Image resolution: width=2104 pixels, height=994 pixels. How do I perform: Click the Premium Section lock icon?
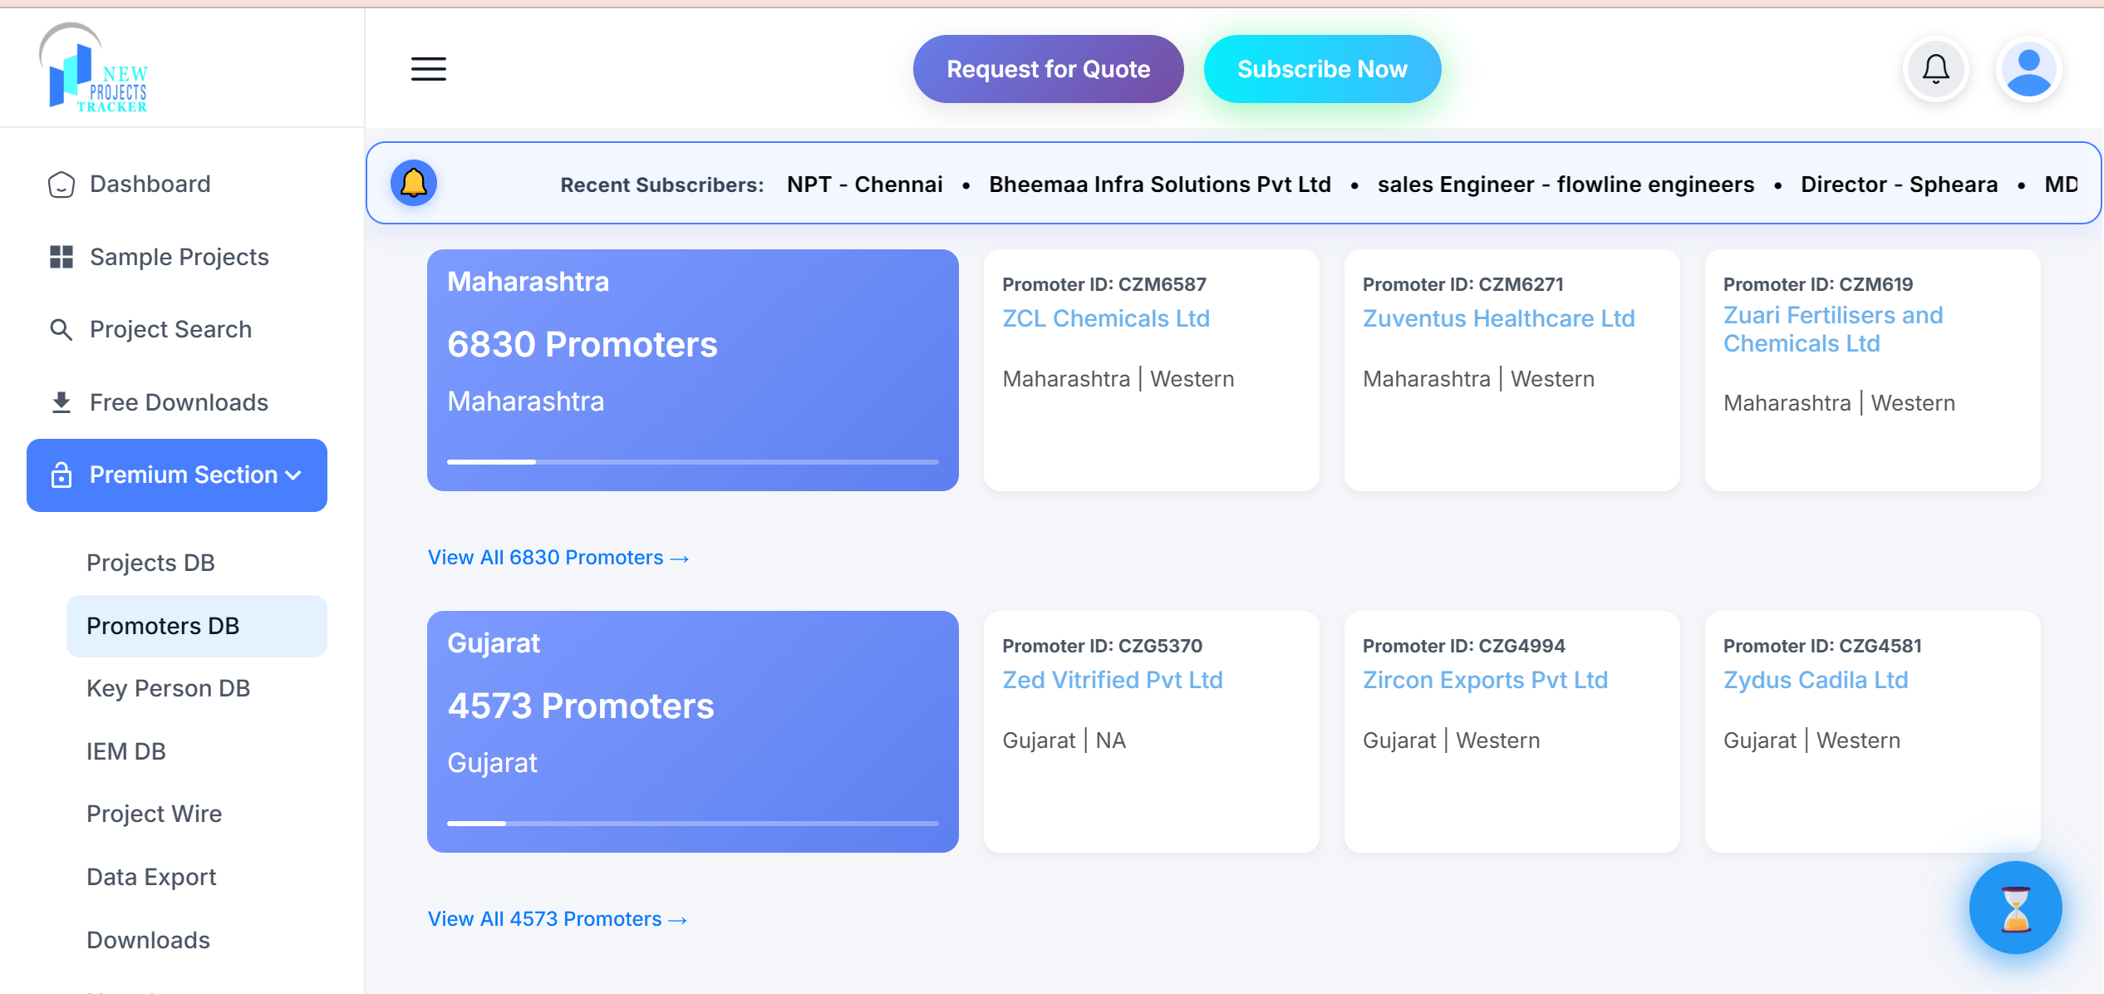[x=61, y=475]
